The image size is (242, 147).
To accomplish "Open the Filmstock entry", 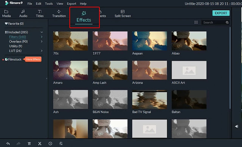I will point(13,59).
